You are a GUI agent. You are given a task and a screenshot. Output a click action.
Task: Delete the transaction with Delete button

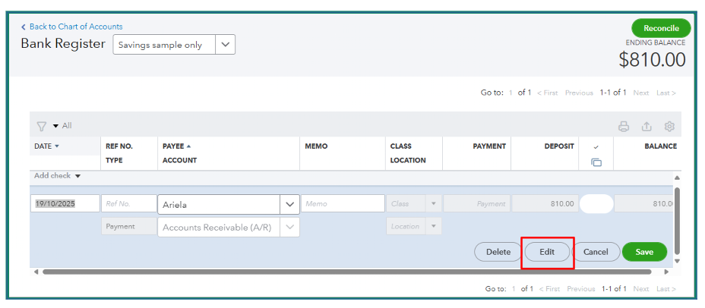[498, 252]
